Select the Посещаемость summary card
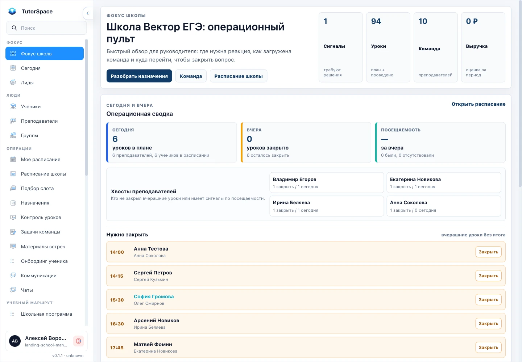Image resolution: width=522 pixels, height=362 pixels. coord(440,142)
